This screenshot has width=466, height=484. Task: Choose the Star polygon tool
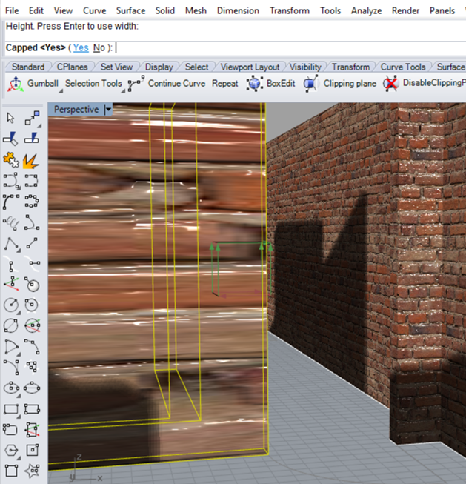[x=31, y=471]
